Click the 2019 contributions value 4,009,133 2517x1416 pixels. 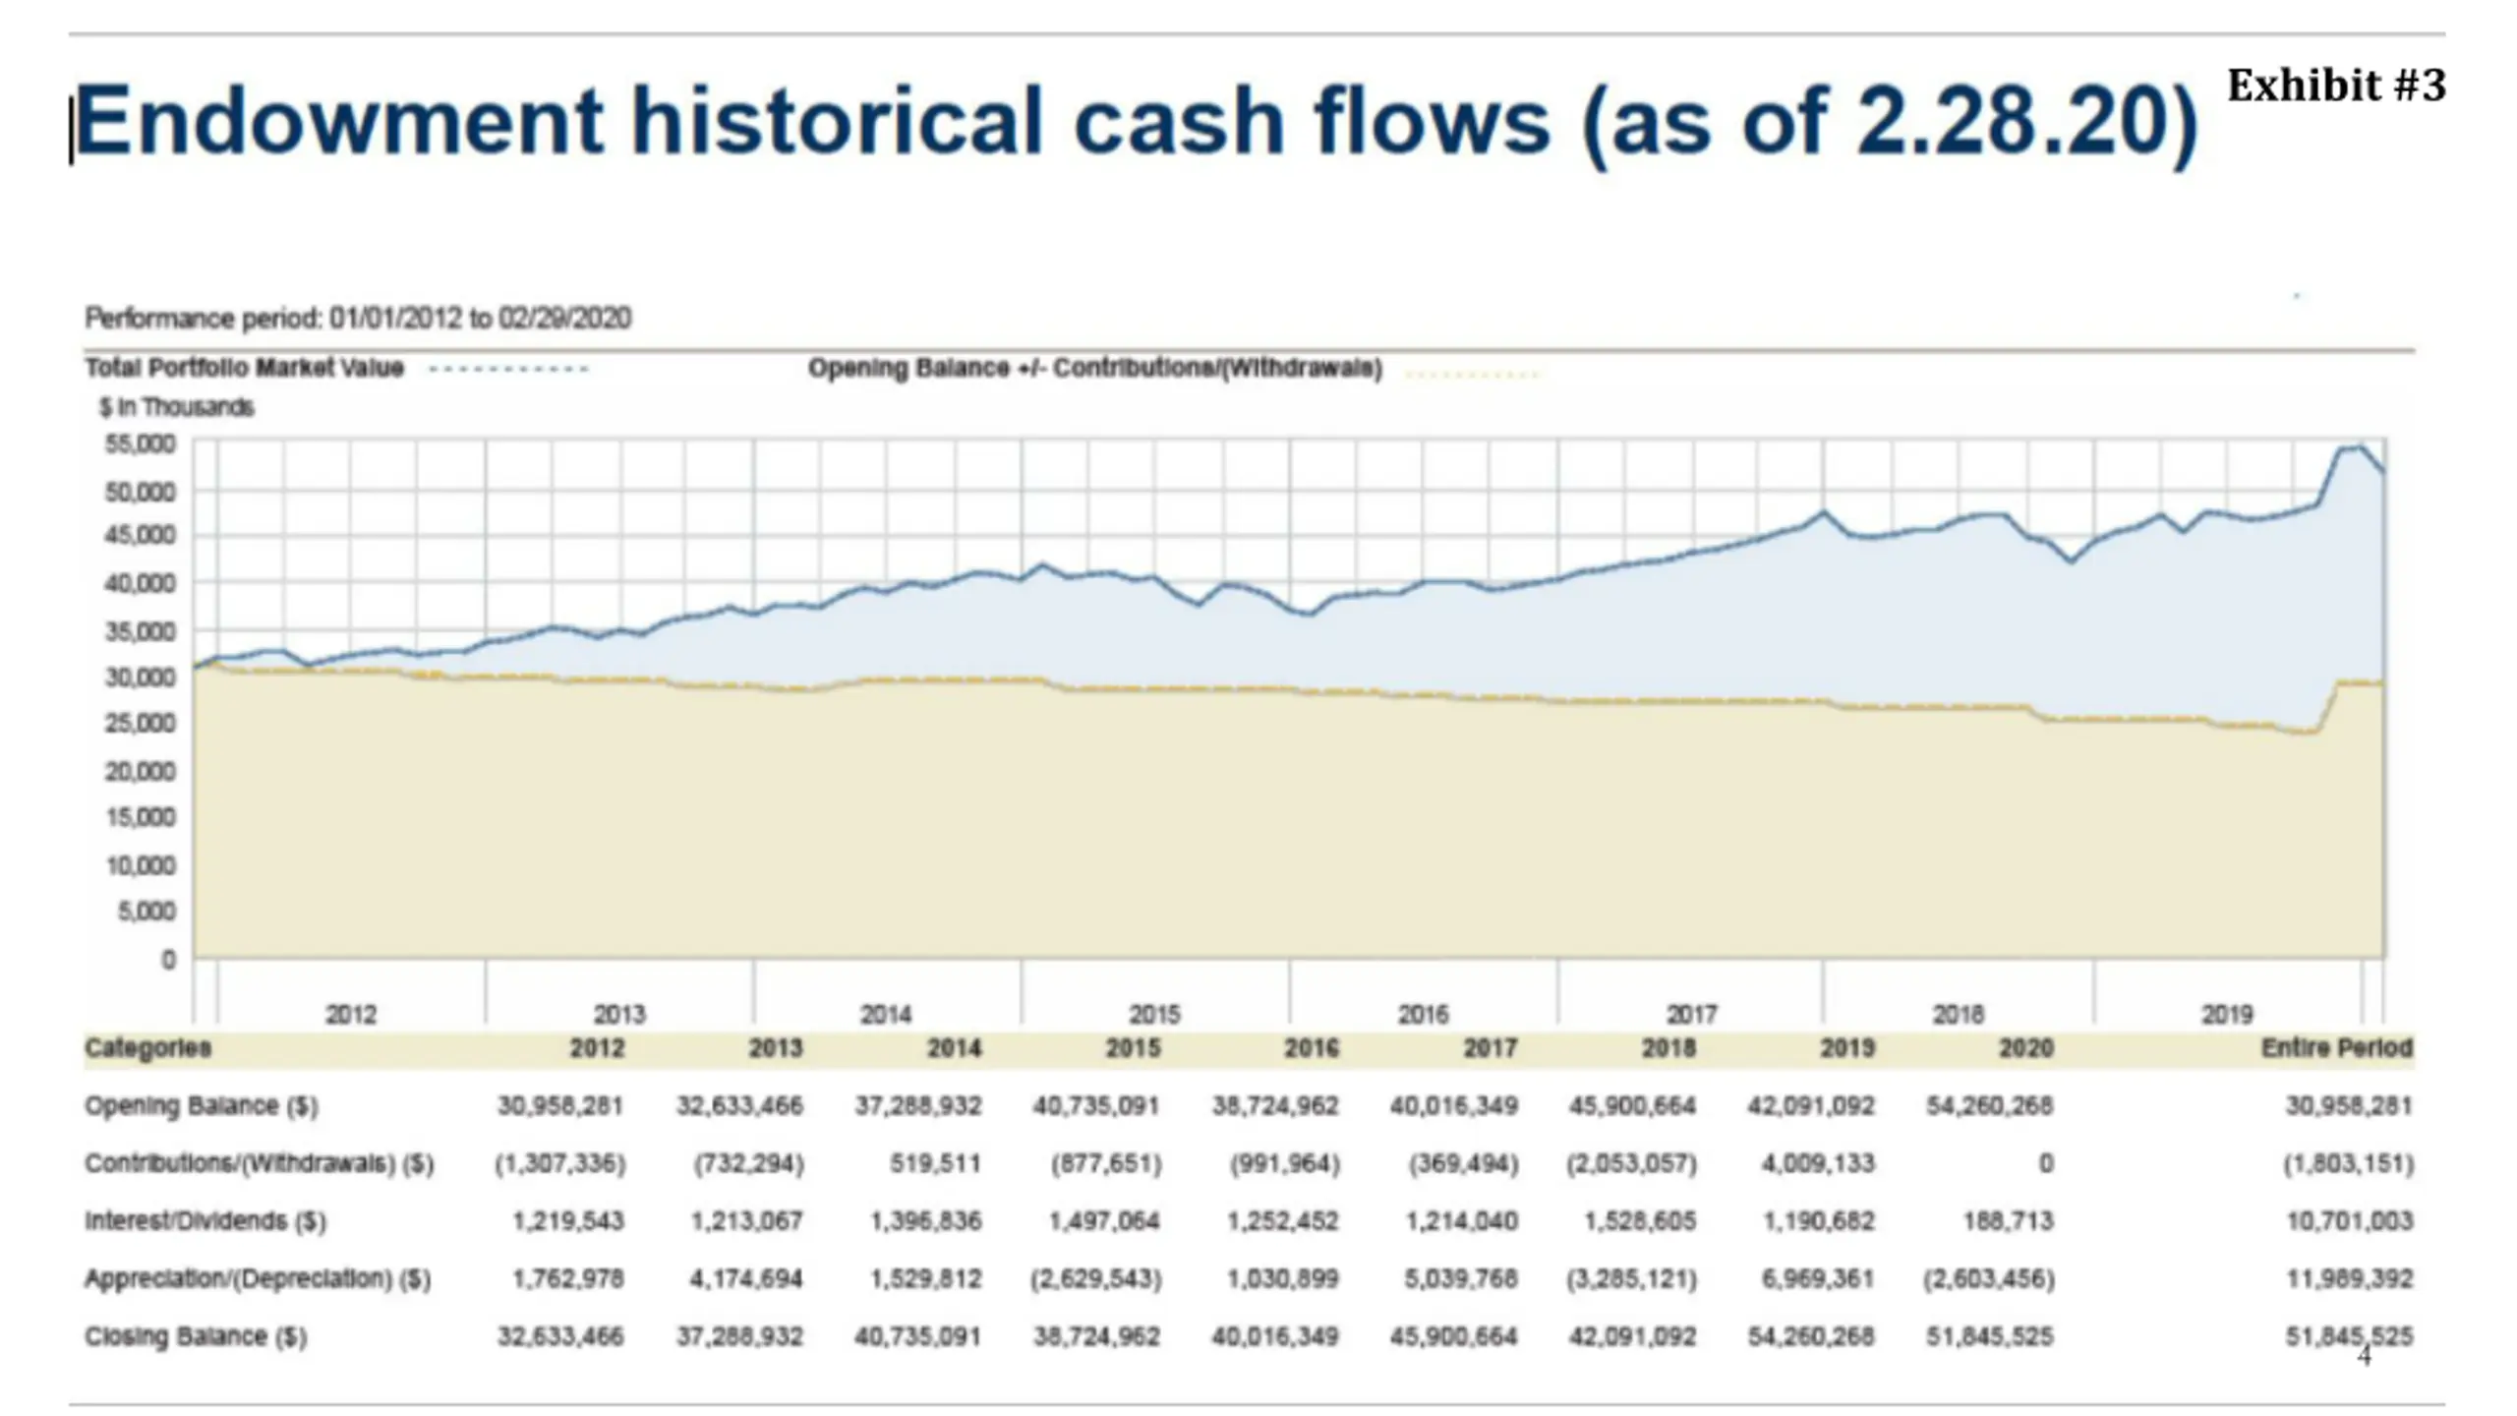pos(1818,1163)
